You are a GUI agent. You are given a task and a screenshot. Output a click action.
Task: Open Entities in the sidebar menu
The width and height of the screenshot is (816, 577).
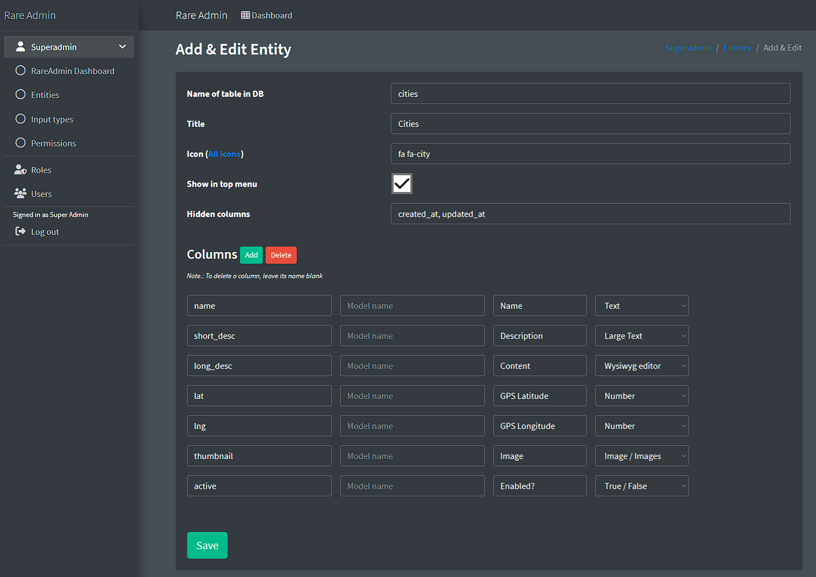45,95
